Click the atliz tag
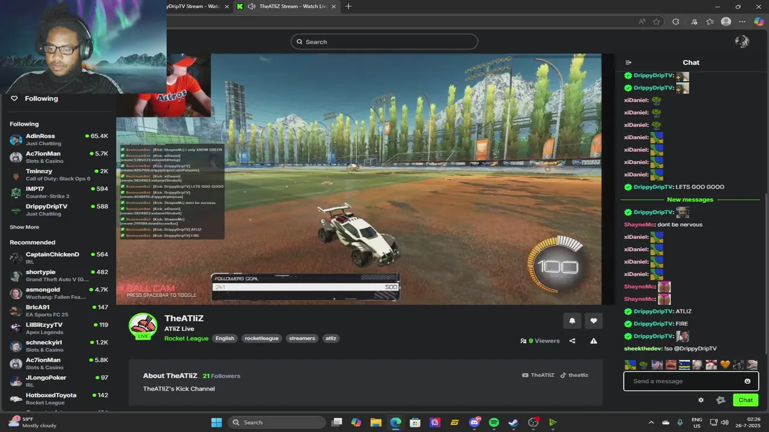769x432 pixels. pos(331,338)
